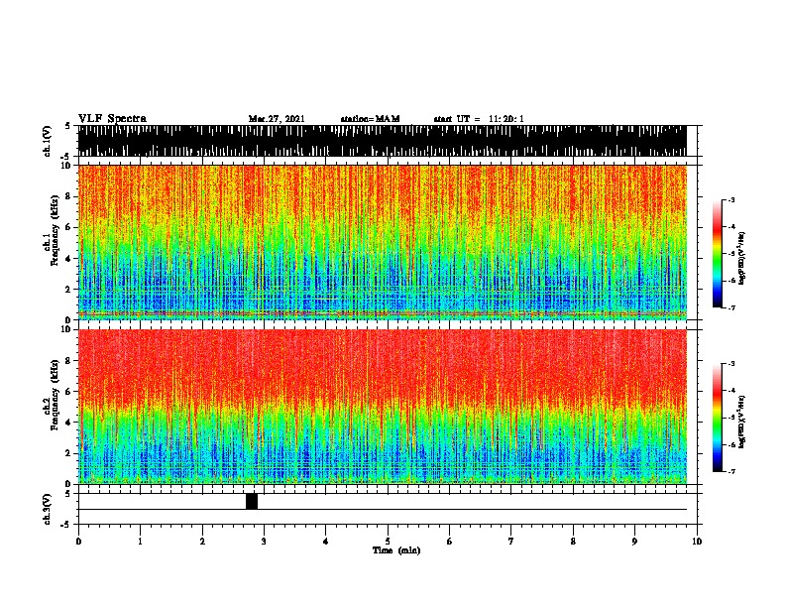
Task: Click time axis tick label 8
Action: (x=573, y=541)
